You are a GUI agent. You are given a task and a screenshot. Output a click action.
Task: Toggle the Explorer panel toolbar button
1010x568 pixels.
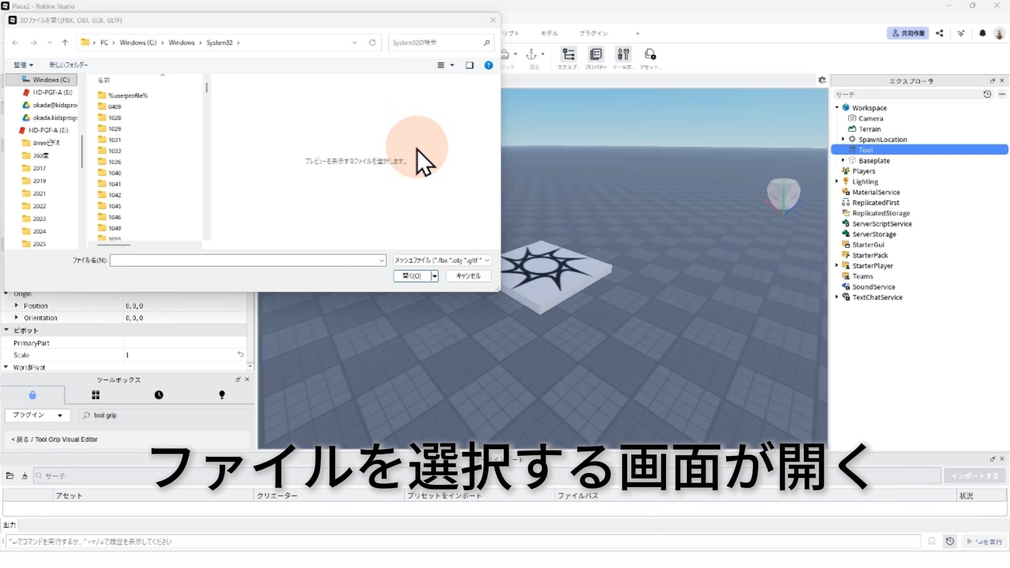(x=568, y=55)
